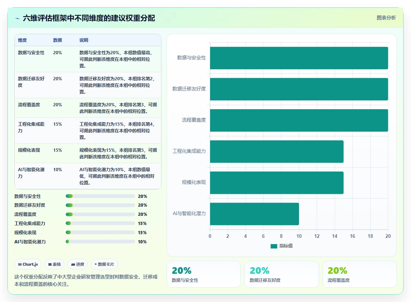Image resolution: width=411 pixels, height=302 pixels.
Task: Select the Chart.js tag chip
Action: pyautogui.click(x=28, y=264)
